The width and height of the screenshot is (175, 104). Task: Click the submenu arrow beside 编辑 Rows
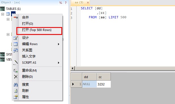tap(59, 44)
